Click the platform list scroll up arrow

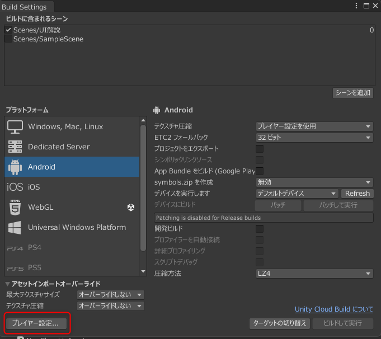coord(143,120)
